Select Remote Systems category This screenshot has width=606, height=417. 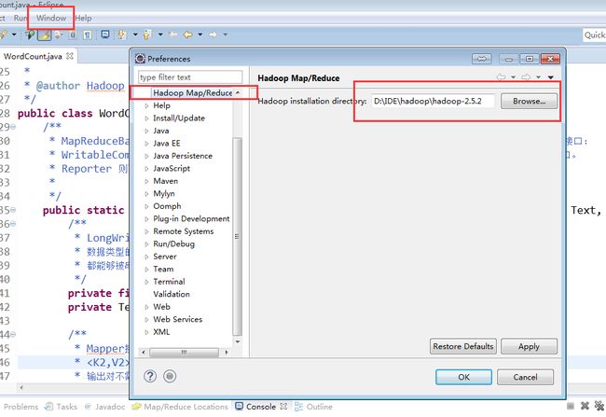pyautogui.click(x=183, y=231)
